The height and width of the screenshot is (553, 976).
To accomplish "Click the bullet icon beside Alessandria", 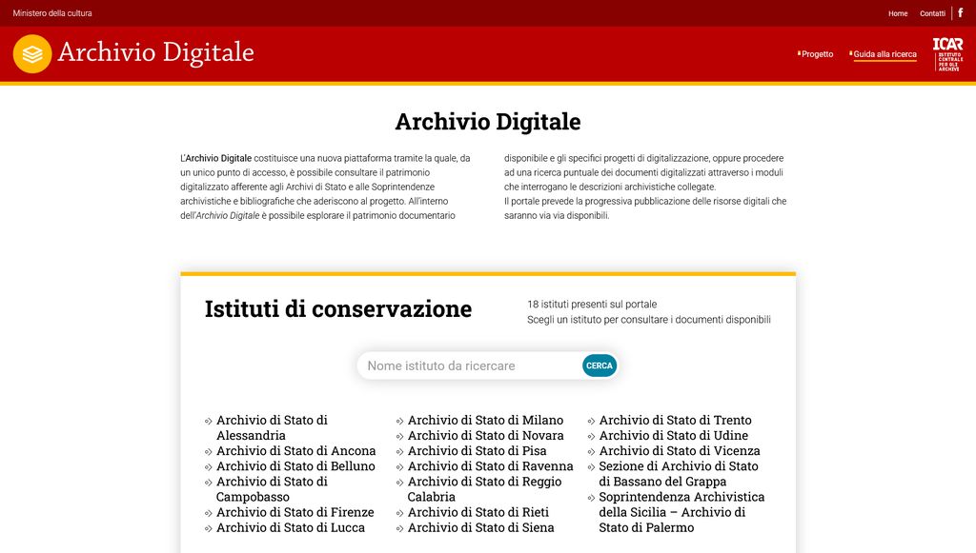I will 209,422.
